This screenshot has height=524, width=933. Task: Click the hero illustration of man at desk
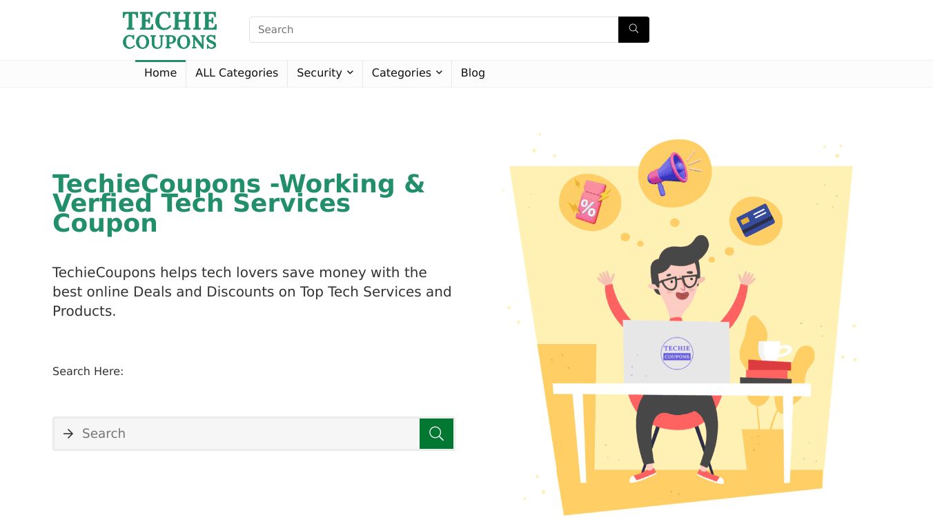680,324
